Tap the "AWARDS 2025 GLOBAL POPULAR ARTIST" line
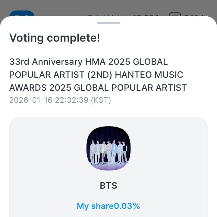The image size is (217, 217). point(98,88)
